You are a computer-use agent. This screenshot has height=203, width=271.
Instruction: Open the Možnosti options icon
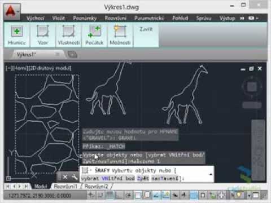pyautogui.click(x=120, y=31)
